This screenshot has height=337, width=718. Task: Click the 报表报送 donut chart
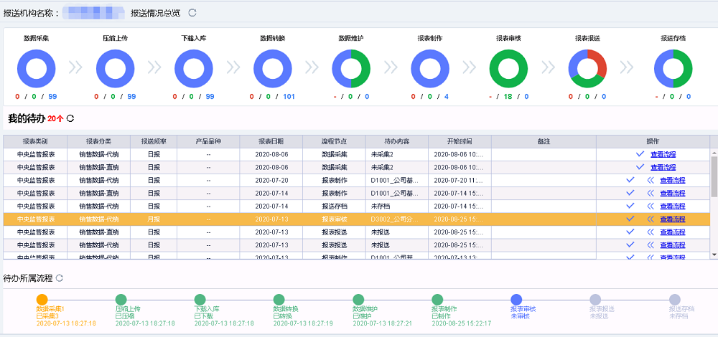pos(587,69)
